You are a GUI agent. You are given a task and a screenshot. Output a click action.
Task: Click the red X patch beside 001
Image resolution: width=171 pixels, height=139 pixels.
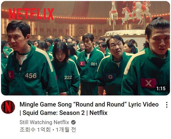[82, 64]
